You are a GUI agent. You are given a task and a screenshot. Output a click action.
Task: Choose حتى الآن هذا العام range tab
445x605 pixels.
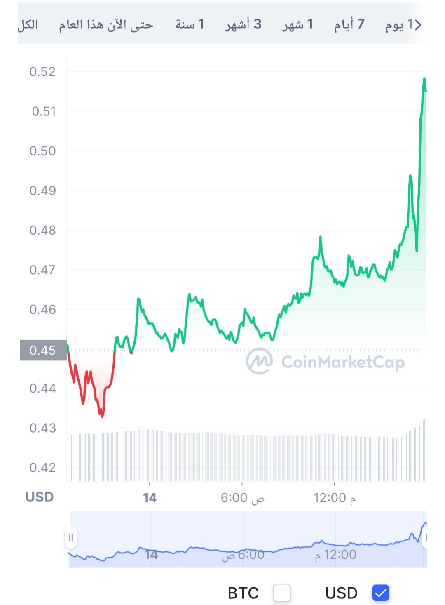[x=106, y=25]
